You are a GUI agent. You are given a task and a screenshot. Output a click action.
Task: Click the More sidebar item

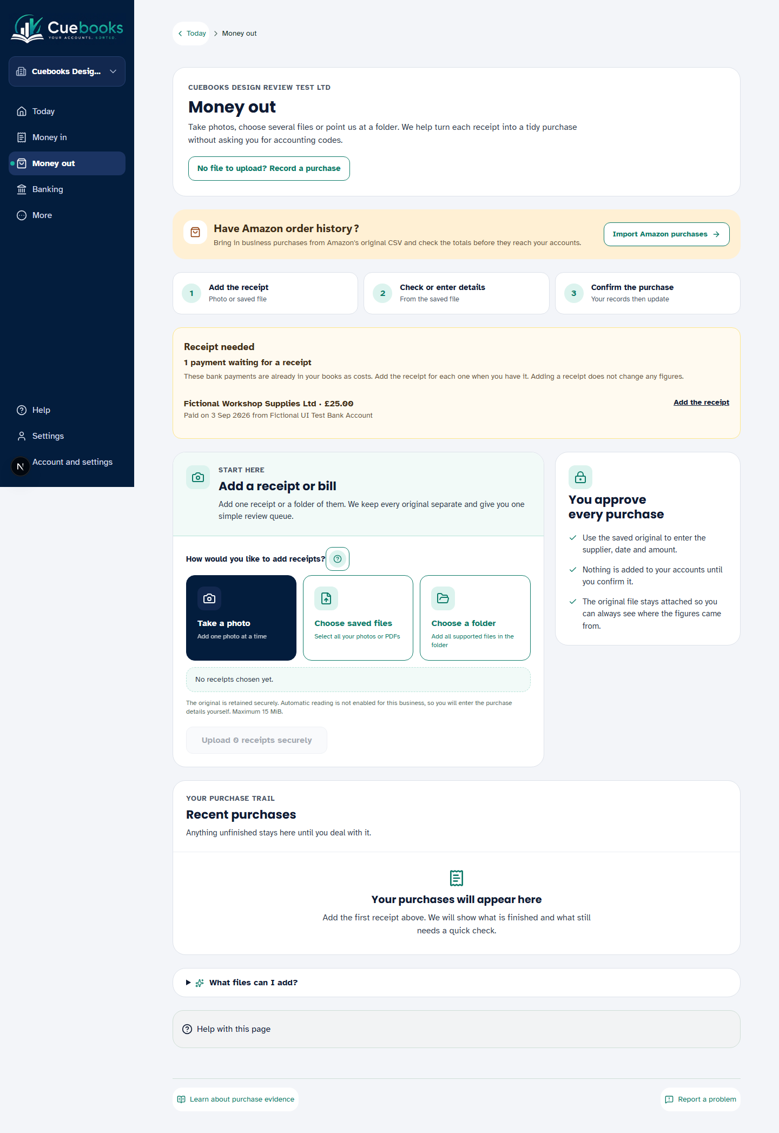[x=67, y=215]
